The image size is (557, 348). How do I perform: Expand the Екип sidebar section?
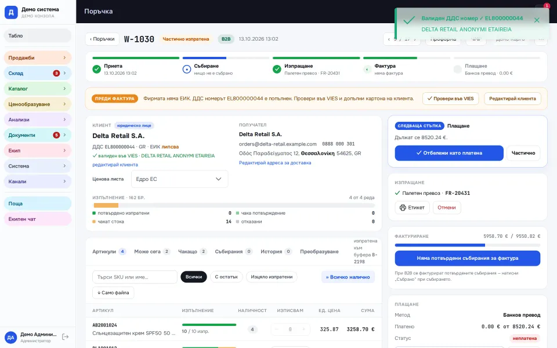(x=38, y=151)
